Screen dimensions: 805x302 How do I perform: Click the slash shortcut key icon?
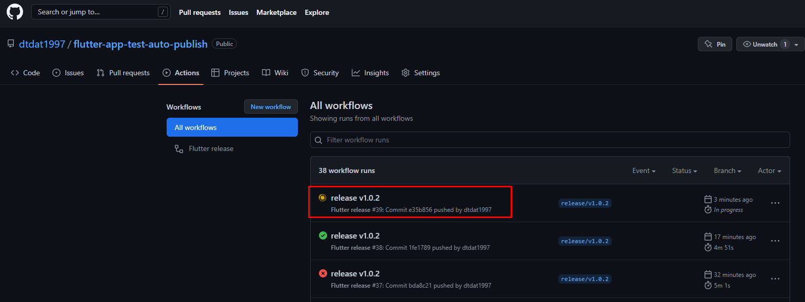[163, 12]
